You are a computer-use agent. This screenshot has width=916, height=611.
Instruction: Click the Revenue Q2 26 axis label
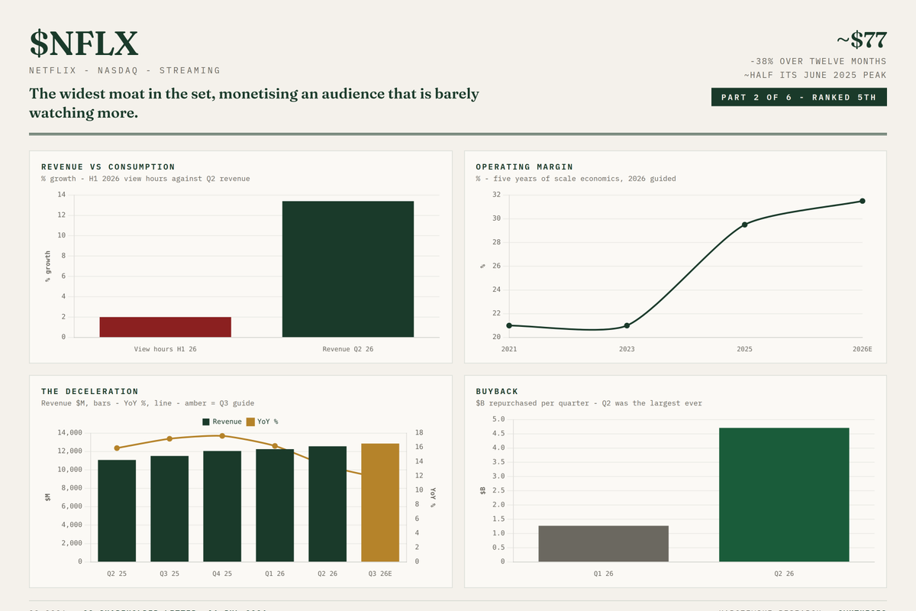coord(348,349)
